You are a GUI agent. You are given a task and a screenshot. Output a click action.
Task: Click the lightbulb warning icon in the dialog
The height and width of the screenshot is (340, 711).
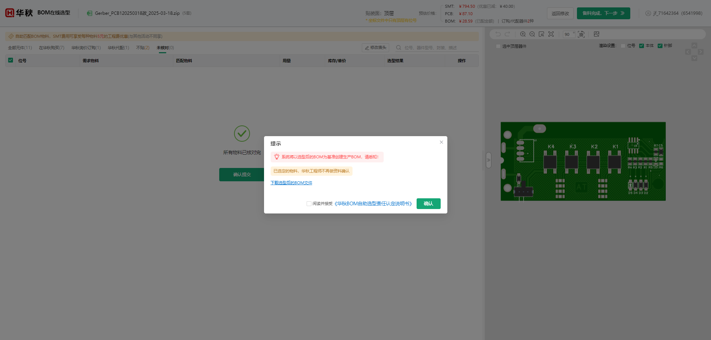277,157
